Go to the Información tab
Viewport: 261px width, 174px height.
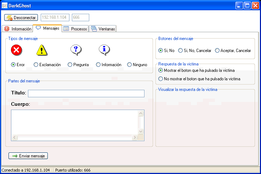point(18,29)
